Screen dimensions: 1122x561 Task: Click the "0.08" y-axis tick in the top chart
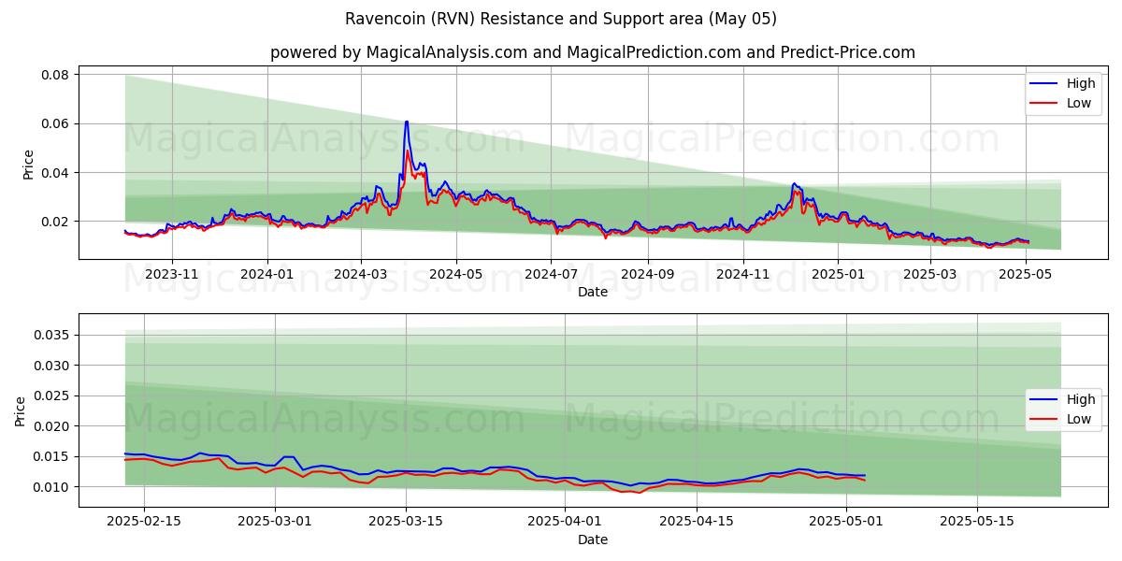click(56, 75)
